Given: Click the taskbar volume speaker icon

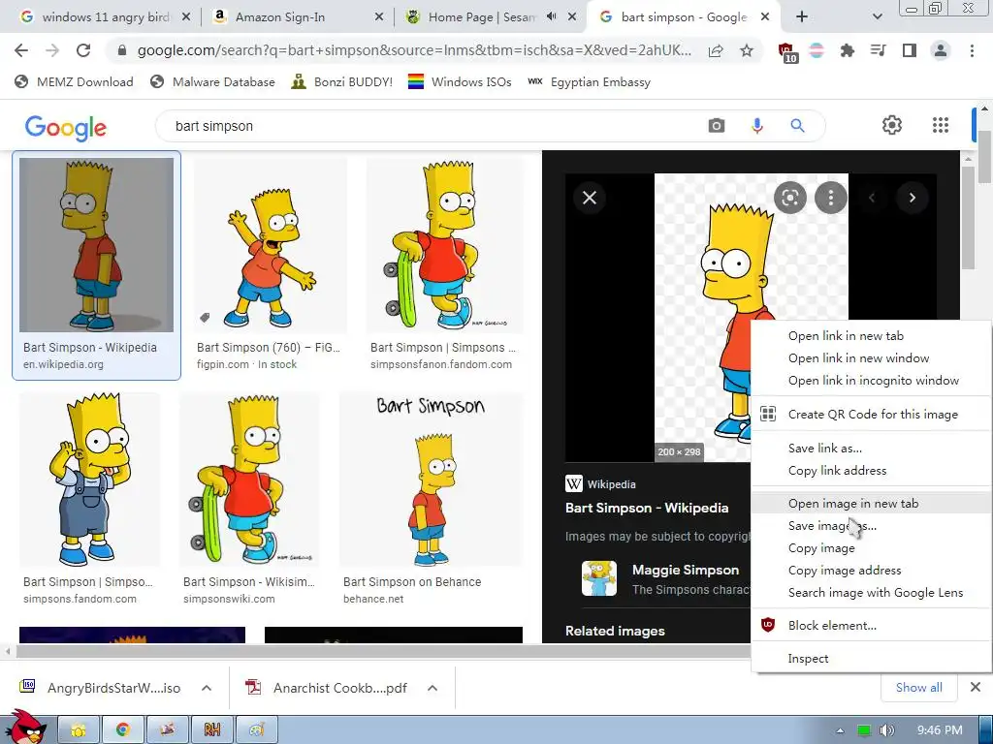Looking at the screenshot, I should (886, 730).
